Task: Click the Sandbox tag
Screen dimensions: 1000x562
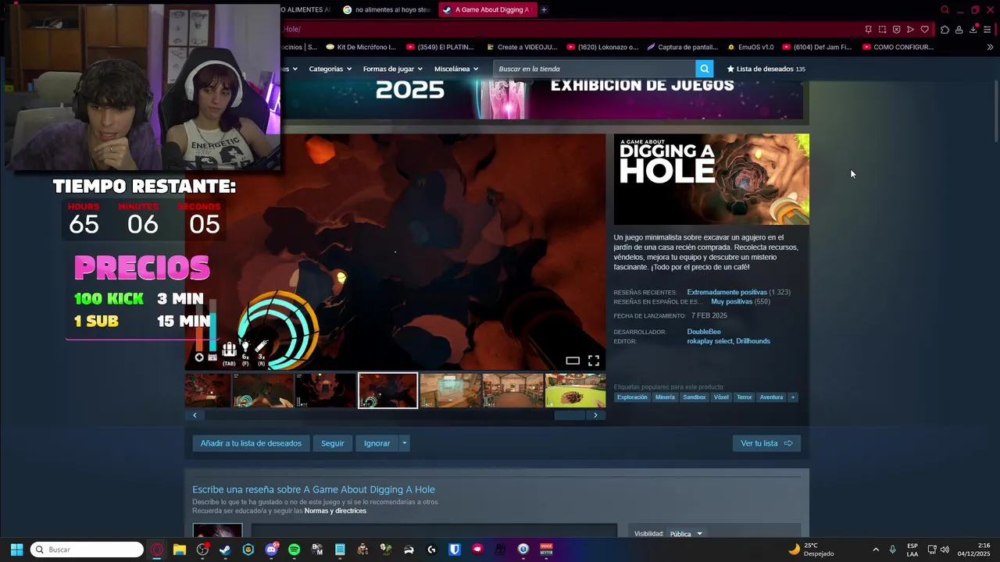Action: coord(695,397)
